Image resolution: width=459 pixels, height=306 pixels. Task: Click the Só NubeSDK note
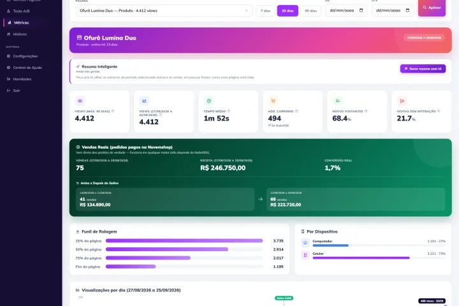coord(279,126)
